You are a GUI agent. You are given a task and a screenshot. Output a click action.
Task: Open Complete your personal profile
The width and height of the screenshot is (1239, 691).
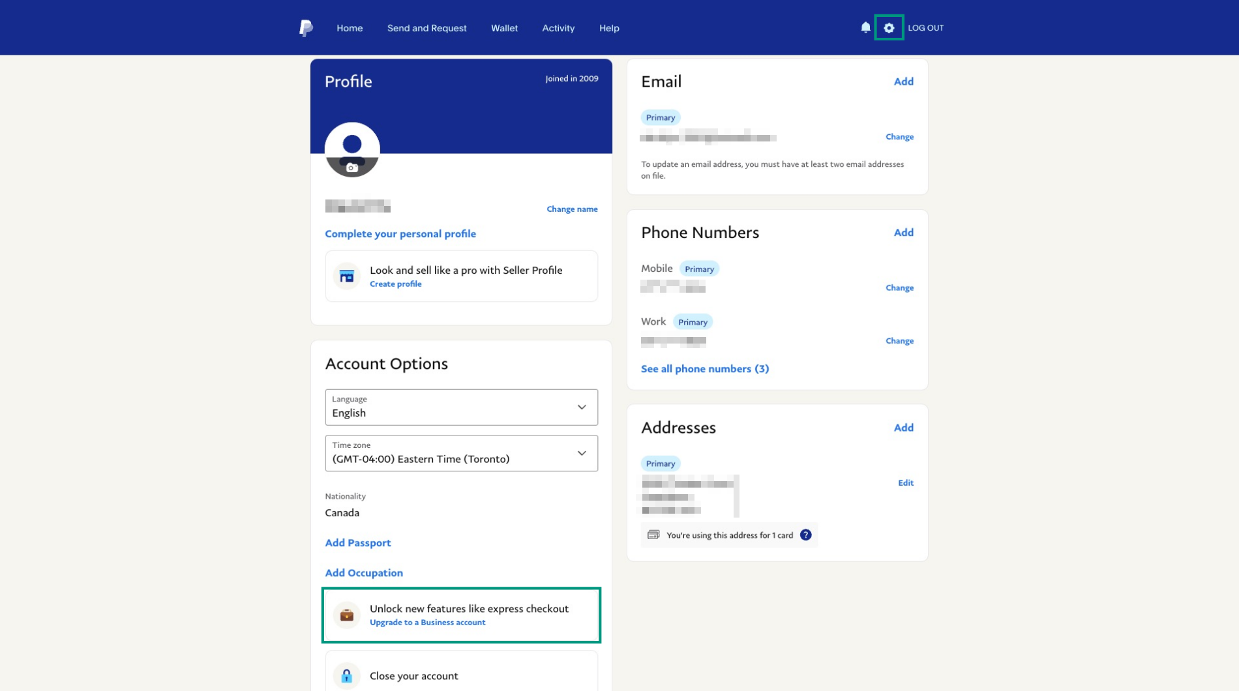pyautogui.click(x=400, y=234)
